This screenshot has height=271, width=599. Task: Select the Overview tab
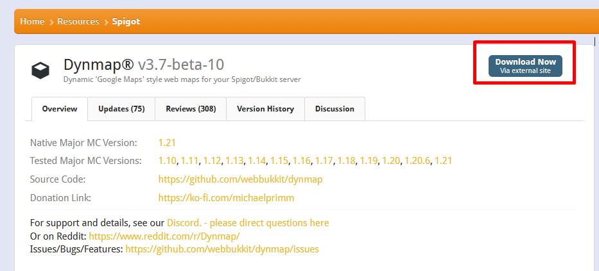click(x=60, y=109)
